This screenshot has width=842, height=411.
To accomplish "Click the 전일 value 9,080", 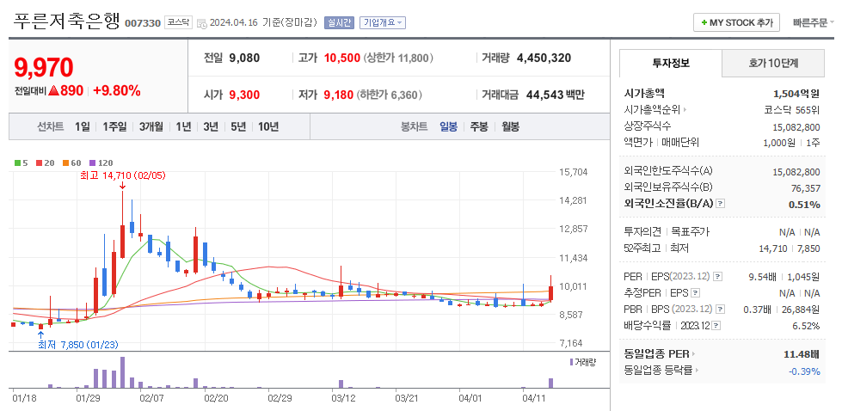I will click(x=244, y=58).
